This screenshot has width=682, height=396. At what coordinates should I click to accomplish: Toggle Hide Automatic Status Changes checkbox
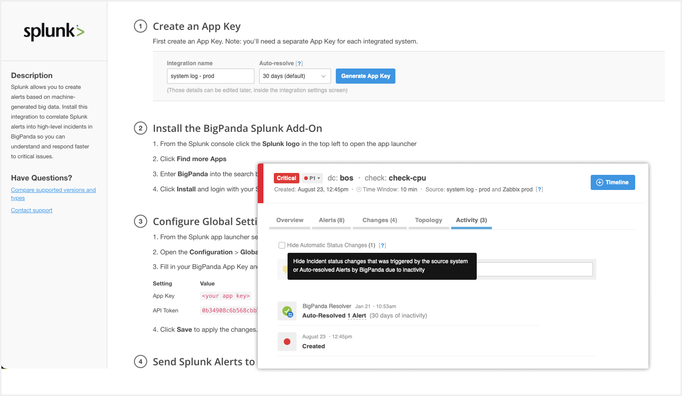point(282,245)
